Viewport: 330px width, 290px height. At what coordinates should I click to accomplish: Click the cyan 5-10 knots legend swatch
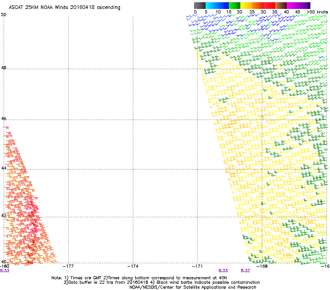tap(211, 5)
